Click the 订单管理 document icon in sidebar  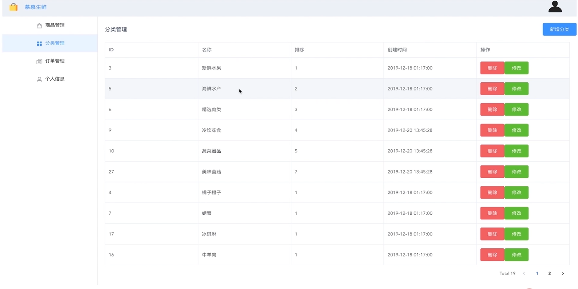[39, 61]
